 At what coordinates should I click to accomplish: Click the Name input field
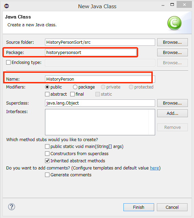click(100, 79)
